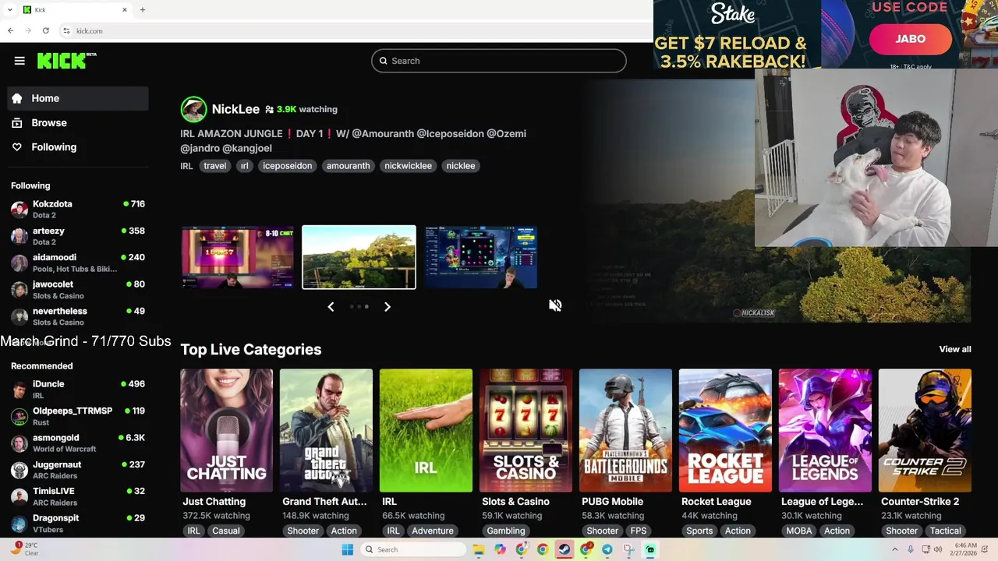Screen dimensions: 998x561
Task: Open IRL category grass cover
Action: (x=426, y=430)
